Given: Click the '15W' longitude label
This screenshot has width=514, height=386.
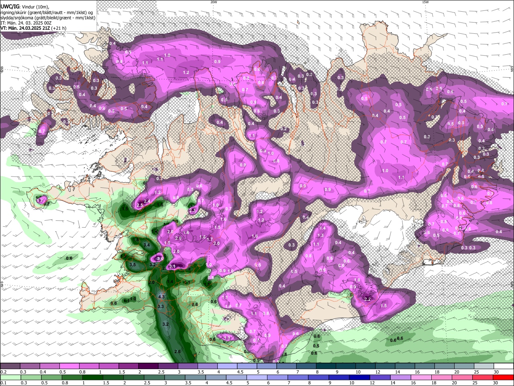Looking at the screenshot, I should [x=425, y=2].
